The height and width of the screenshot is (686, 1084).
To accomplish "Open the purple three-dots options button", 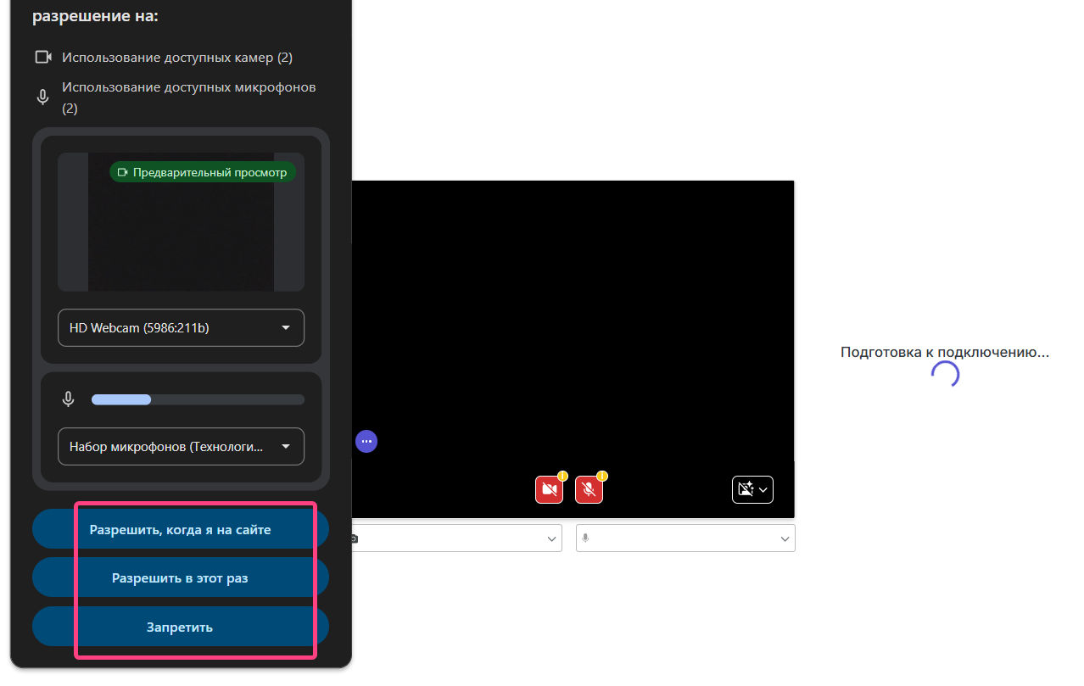I will pyautogui.click(x=366, y=442).
